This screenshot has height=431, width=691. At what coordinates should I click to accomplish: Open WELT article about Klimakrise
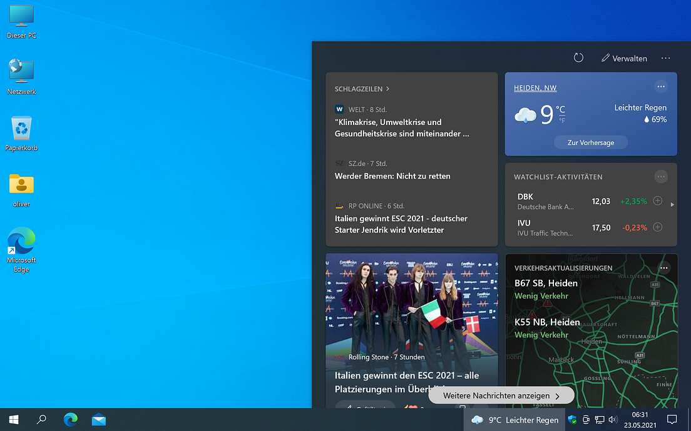tap(401, 128)
